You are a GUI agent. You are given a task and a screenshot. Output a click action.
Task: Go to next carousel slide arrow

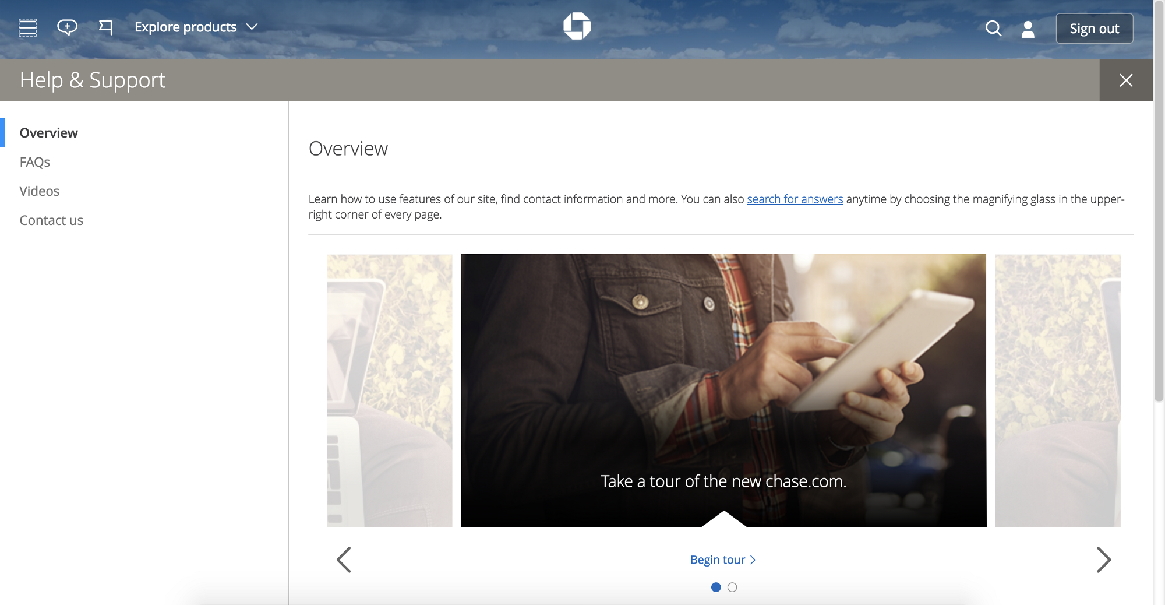1103,560
